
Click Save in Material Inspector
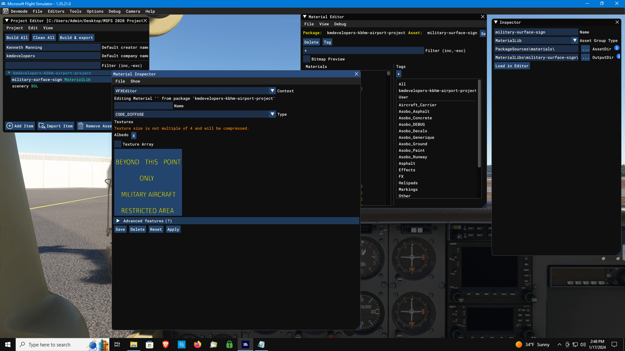tap(120, 229)
